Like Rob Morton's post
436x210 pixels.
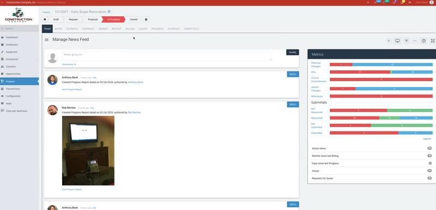tap(92, 108)
